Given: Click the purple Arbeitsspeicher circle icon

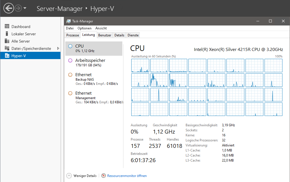Looking at the screenshot, I should [70, 60].
